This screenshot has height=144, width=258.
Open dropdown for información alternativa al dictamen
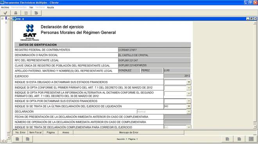[x=189, y=94]
